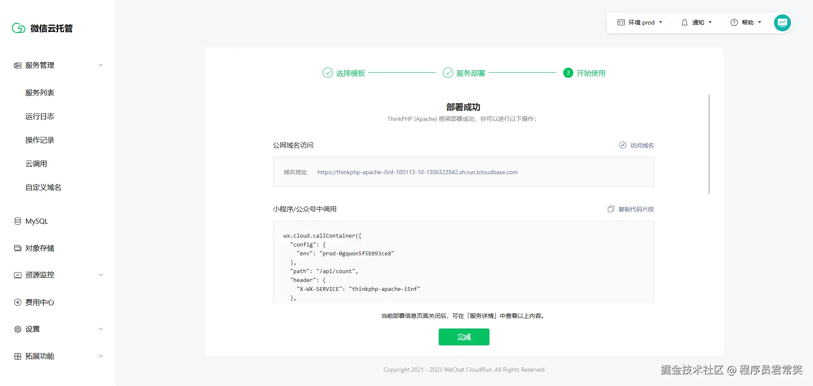This screenshot has height=386, width=813.
Task: Click the MySQL database icon
Action: click(18, 221)
